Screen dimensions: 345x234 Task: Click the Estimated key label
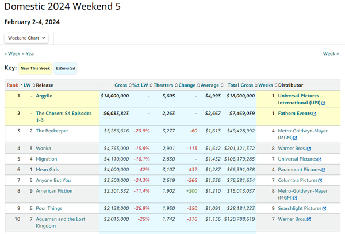(66, 68)
